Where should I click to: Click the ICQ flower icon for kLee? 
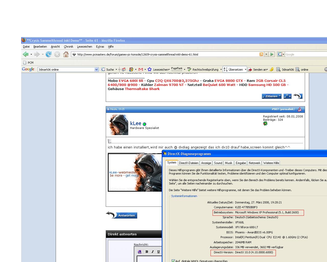click(x=265, y=124)
